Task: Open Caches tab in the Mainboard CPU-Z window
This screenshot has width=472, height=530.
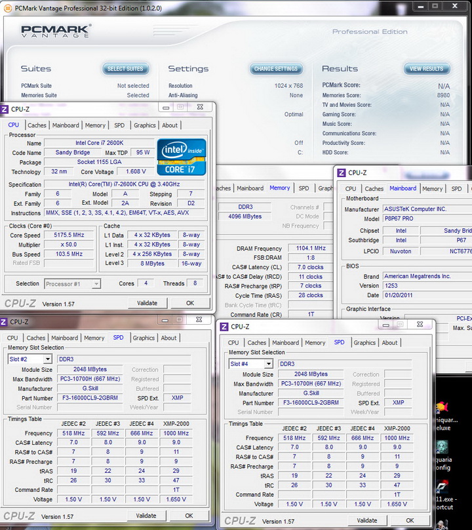Action: [374, 189]
